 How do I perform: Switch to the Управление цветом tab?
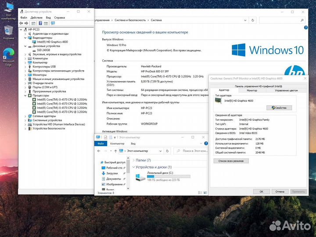(x=286, y=91)
